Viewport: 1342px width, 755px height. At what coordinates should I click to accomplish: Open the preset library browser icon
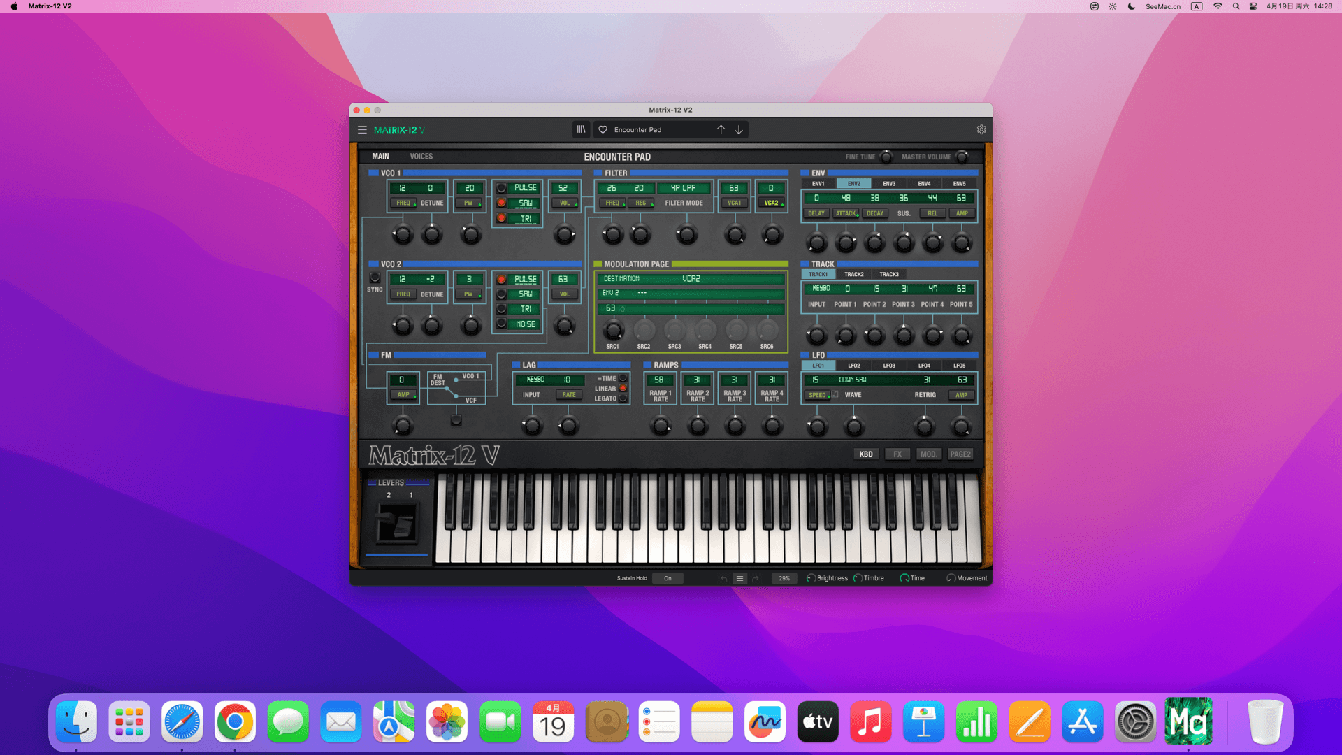pos(581,130)
